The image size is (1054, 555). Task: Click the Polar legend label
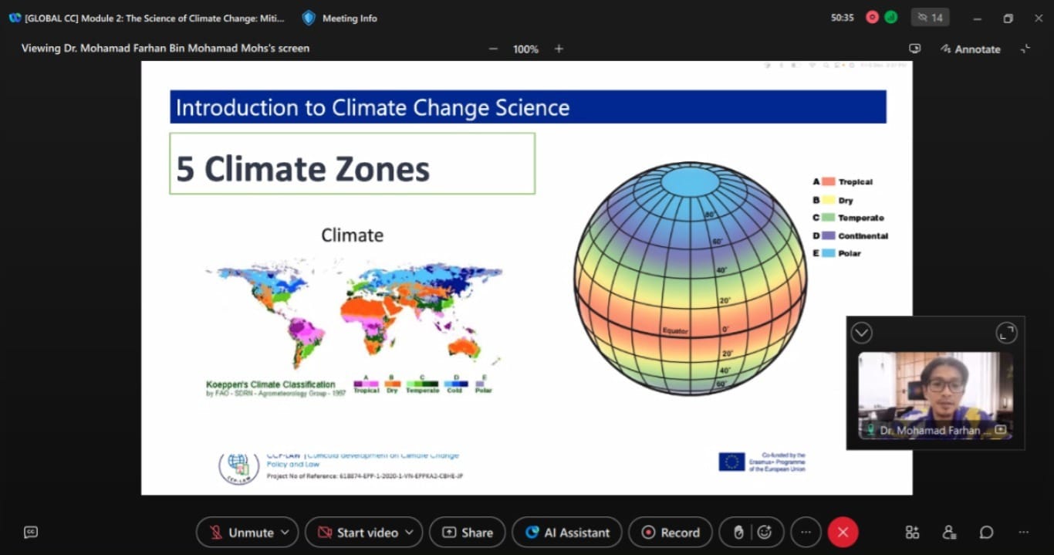click(850, 253)
